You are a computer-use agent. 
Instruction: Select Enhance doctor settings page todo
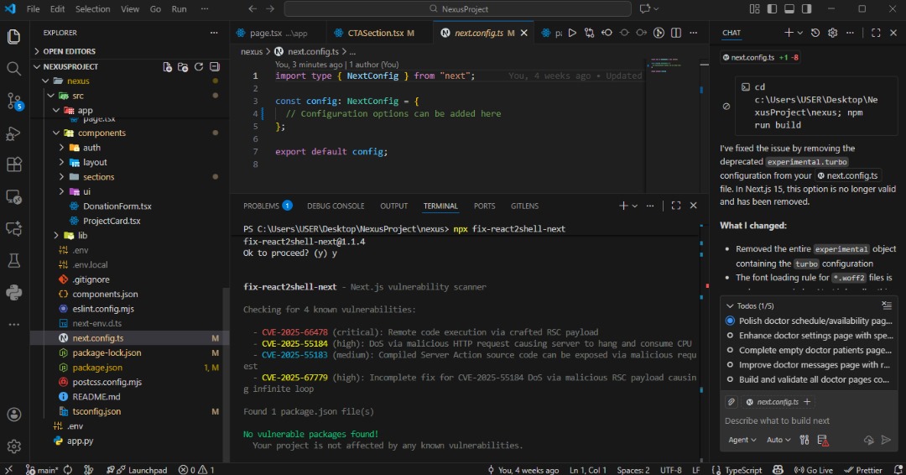(809, 335)
